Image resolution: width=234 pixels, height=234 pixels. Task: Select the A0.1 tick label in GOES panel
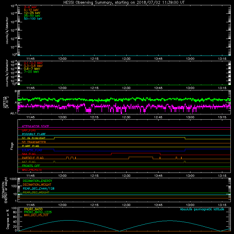click(x=13, y=113)
